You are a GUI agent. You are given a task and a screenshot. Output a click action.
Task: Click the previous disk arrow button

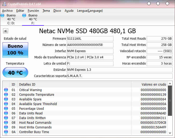[5, 31]
